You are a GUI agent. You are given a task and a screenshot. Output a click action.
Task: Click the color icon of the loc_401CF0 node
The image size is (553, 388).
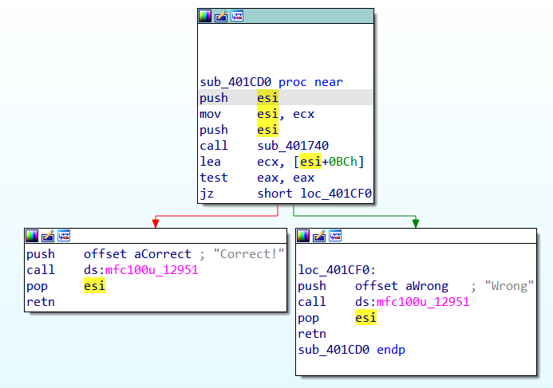pyautogui.click(x=303, y=236)
